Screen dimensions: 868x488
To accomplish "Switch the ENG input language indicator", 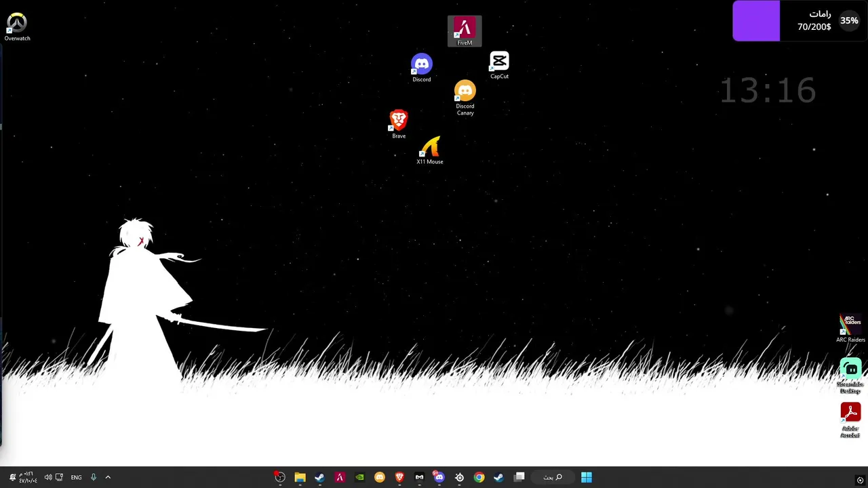I will [x=76, y=477].
